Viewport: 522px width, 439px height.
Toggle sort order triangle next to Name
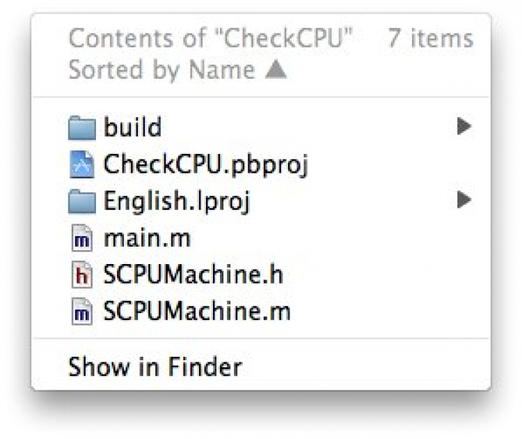[276, 70]
